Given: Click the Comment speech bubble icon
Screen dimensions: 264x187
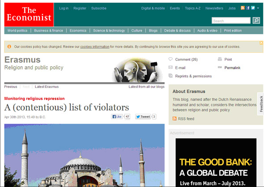Looking at the screenshot, I should pos(170,59).
